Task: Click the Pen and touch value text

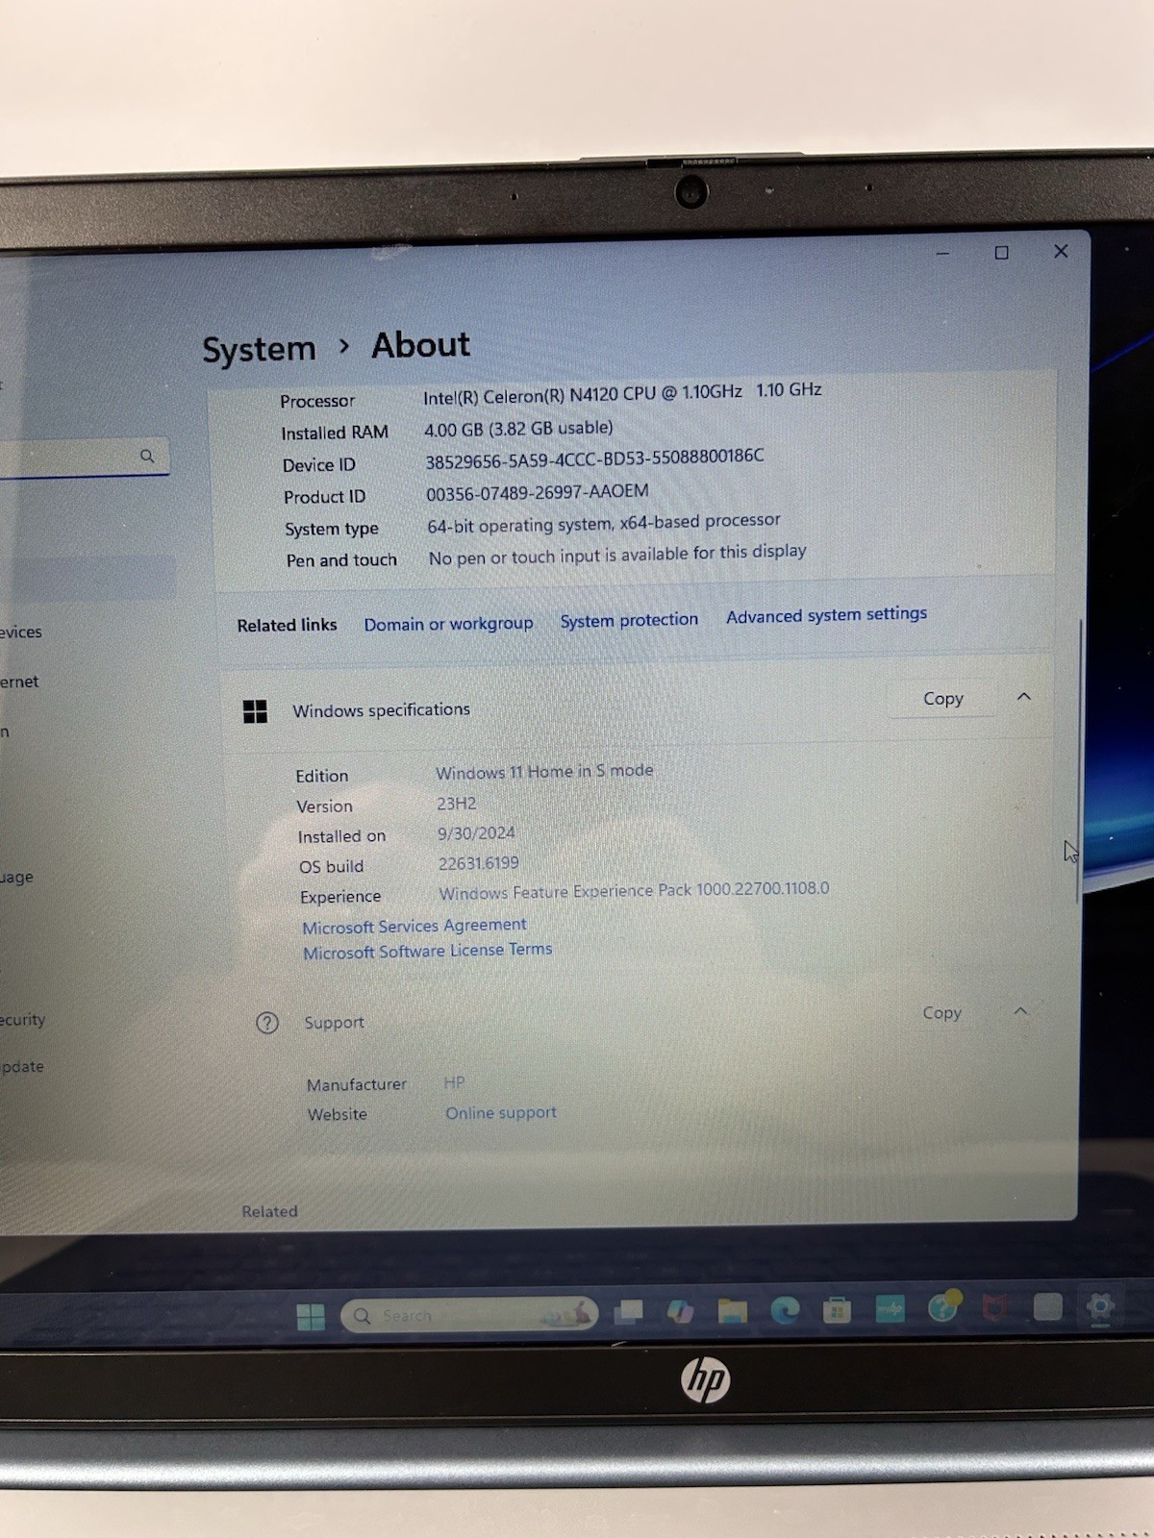Action: pos(617,555)
